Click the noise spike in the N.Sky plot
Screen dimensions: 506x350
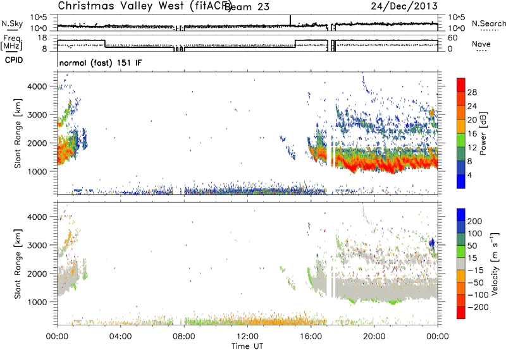(x=290, y=20)
